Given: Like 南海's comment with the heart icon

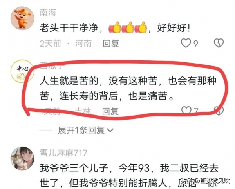Looking at the screenshot, I should 186,43.
